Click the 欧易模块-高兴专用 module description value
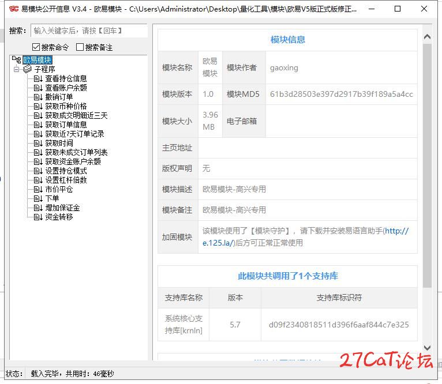 click(234, 189)
